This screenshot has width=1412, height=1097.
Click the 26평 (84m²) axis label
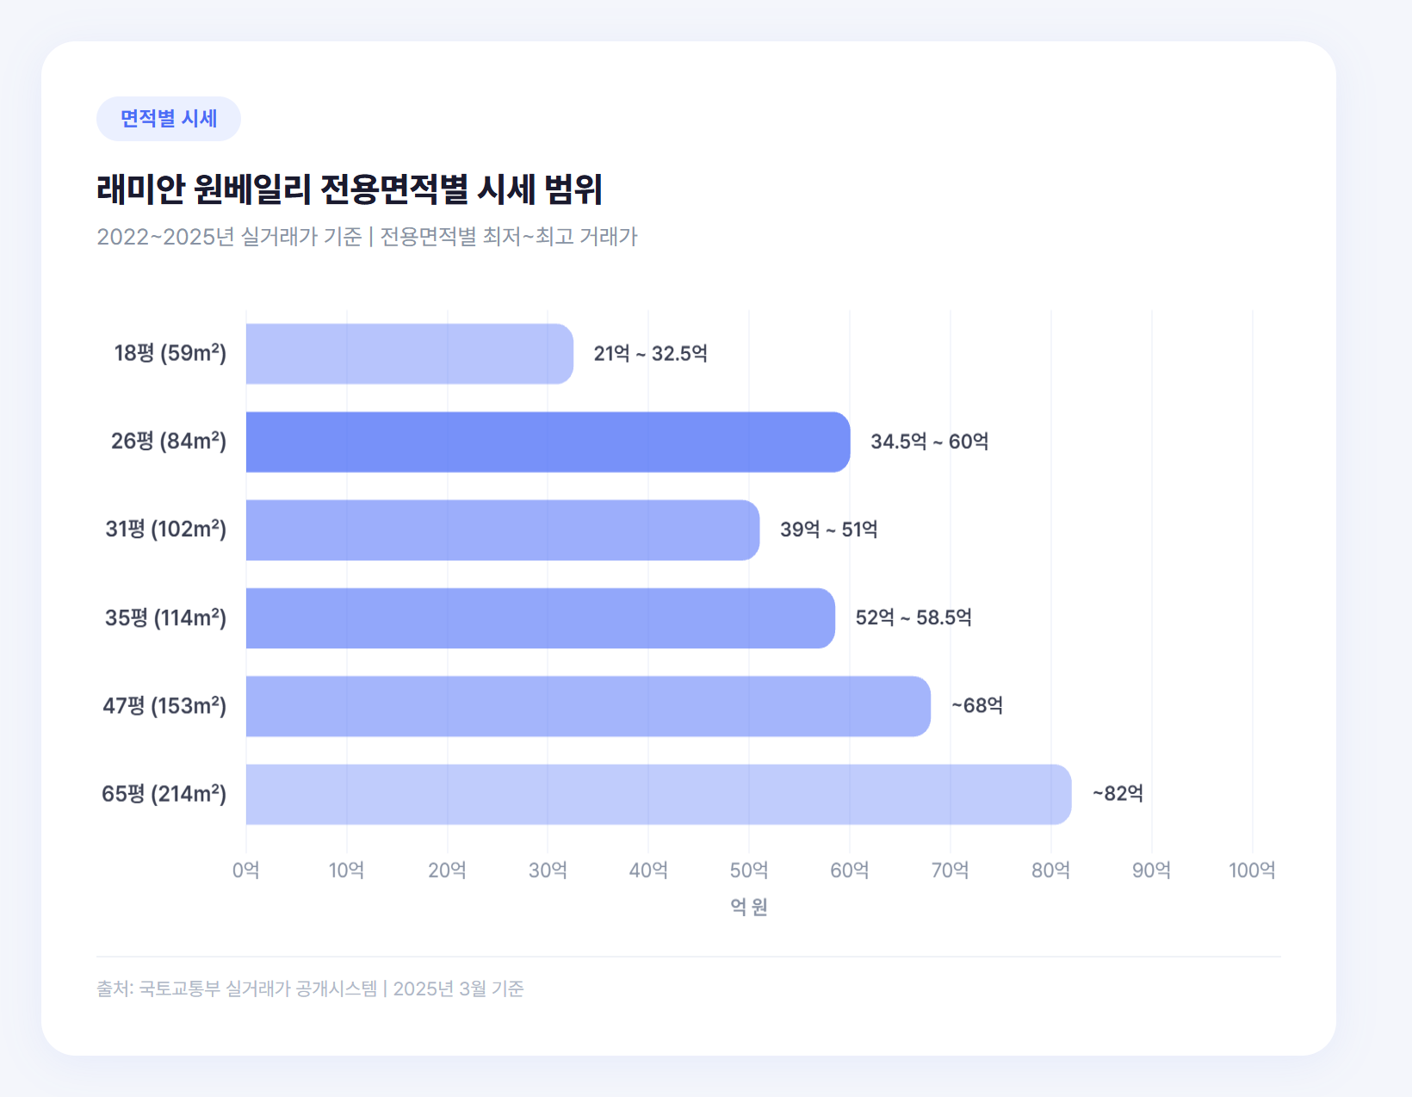coord(169,441)
